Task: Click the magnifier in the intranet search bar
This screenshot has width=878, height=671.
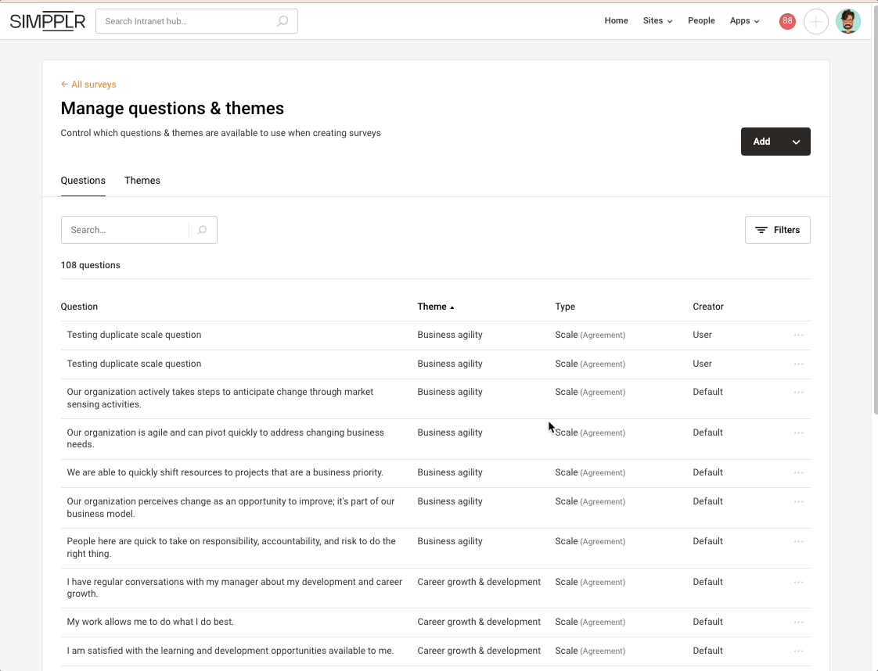Action: pyautogui.click(x=282, y=21)
